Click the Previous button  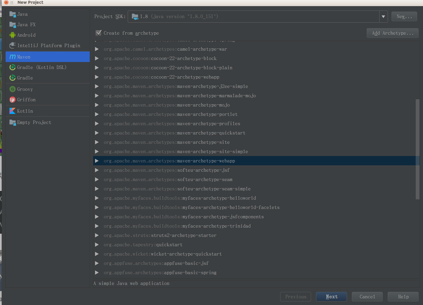point(296,297)
